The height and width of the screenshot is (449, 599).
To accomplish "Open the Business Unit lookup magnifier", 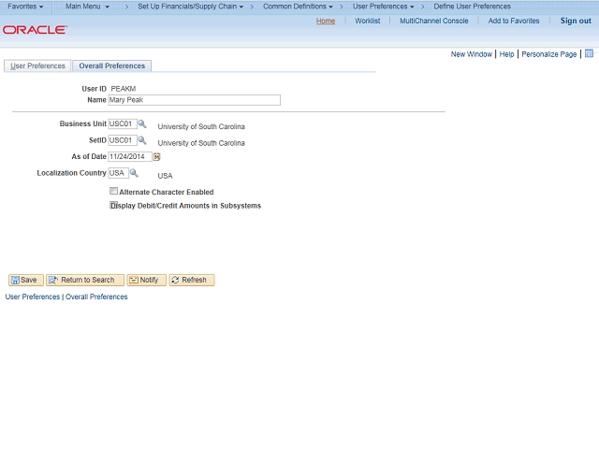I will (x=141, y=124).
